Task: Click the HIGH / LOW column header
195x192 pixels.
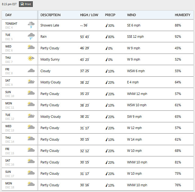Action: [89, 15]
